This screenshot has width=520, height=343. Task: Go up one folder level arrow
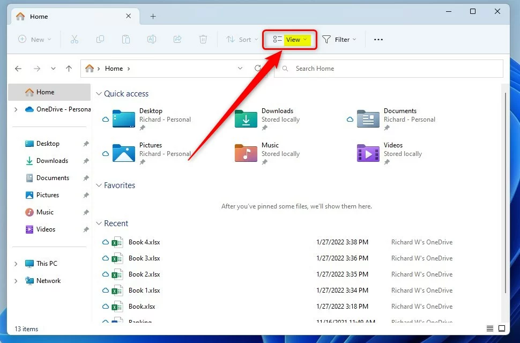point(69,69)
